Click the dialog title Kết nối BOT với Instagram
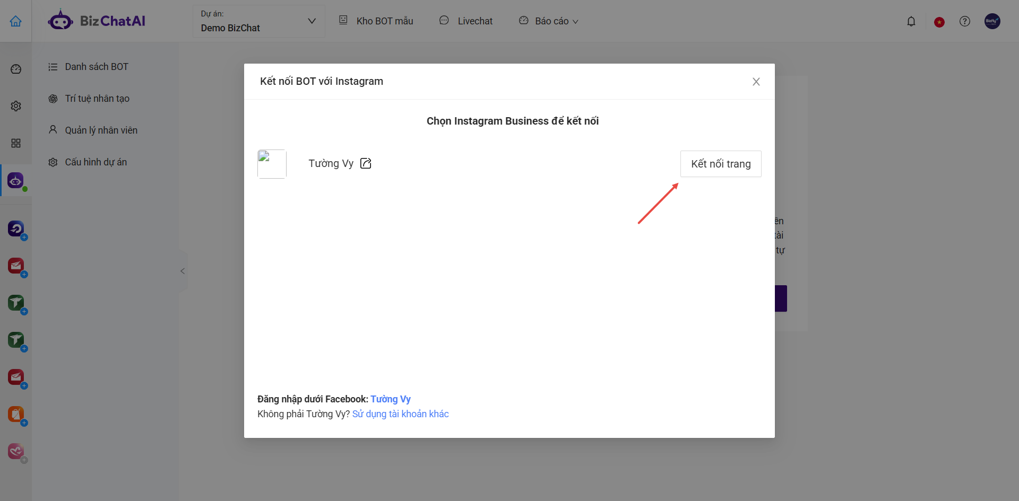Image resolution: width=1019 pixels, height=501 pixels. [322, 81]
